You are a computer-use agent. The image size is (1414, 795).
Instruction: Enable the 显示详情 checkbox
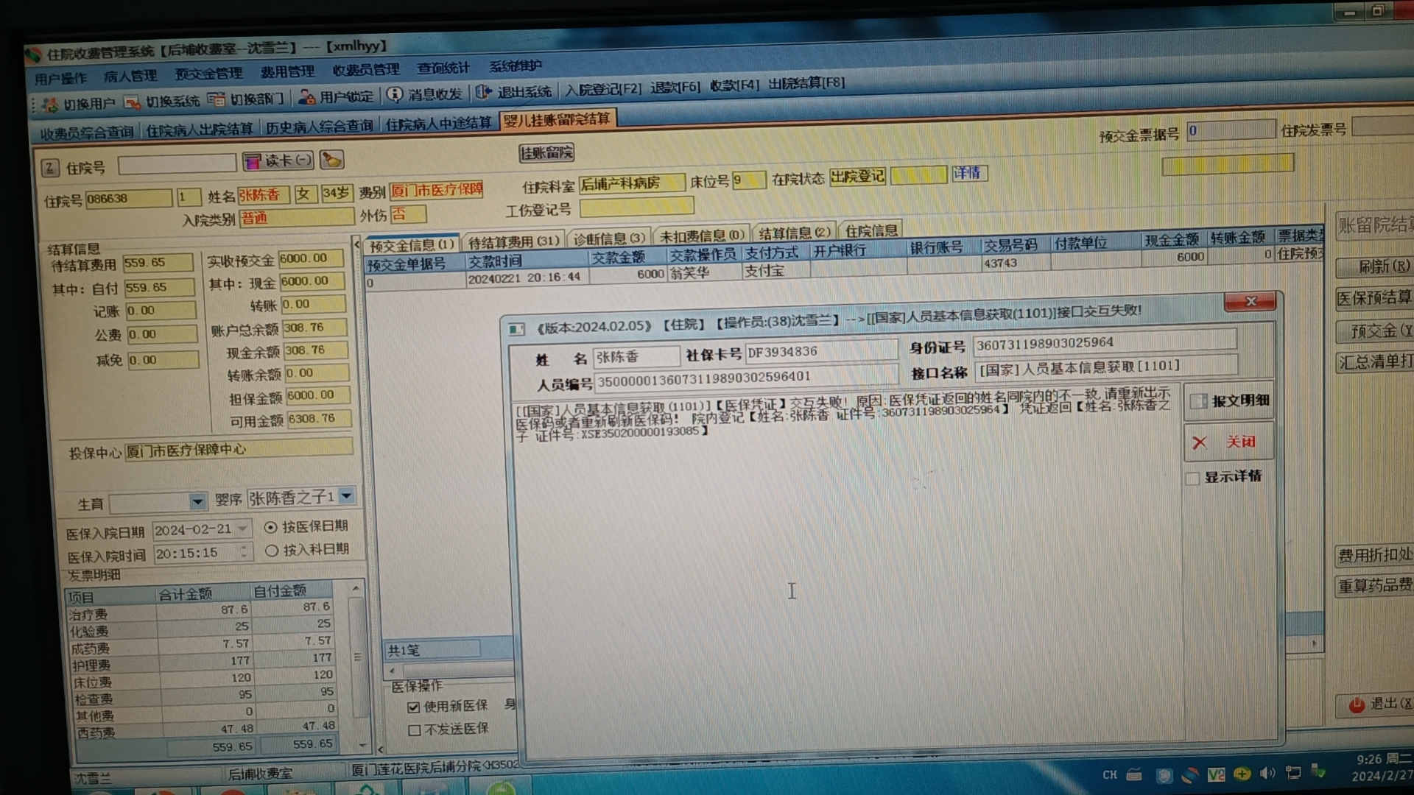(x=1192, y=478)
